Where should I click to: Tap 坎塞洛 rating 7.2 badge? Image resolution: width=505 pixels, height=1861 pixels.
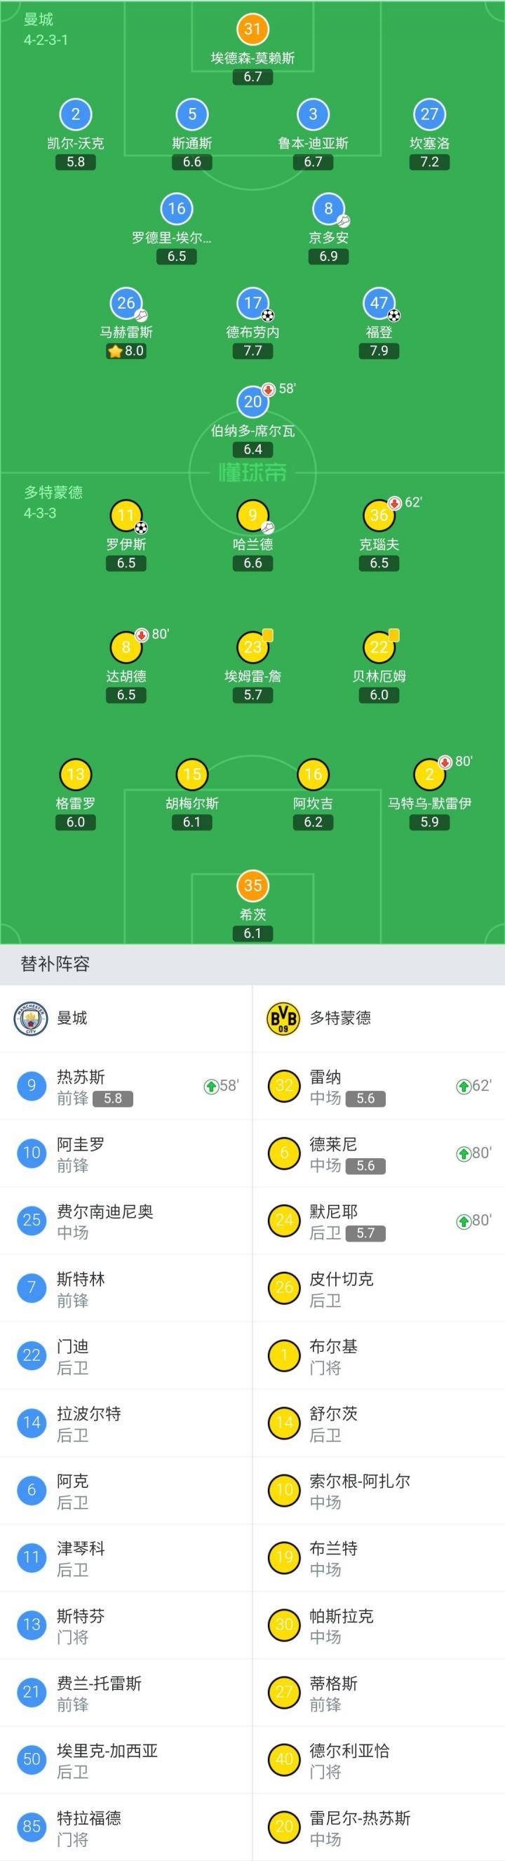(429, 162)
